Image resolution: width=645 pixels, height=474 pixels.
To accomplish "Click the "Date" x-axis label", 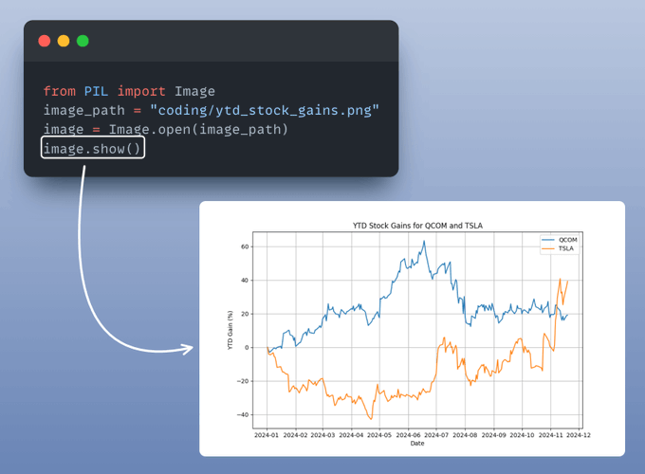I will [x=418, y=443].
